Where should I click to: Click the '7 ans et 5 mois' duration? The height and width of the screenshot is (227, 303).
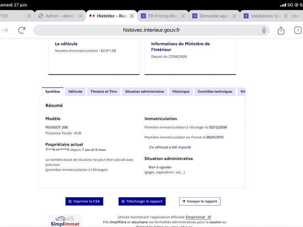point(94,150)
